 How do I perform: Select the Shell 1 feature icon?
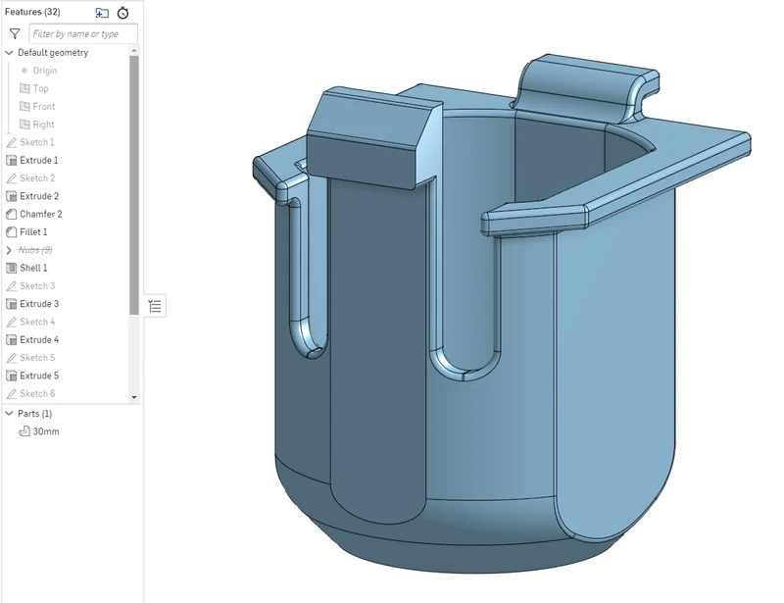point(11,268)
